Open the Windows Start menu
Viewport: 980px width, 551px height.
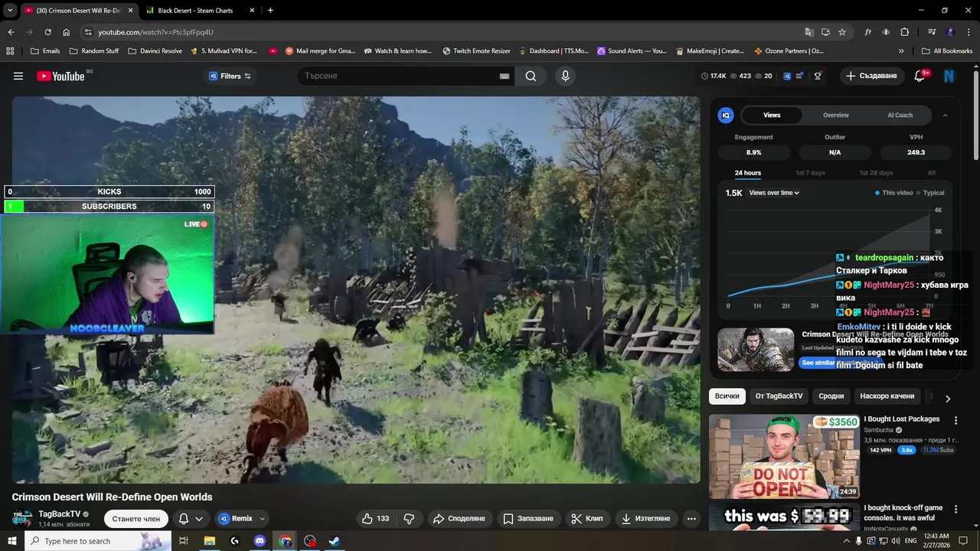pos(11,541)
